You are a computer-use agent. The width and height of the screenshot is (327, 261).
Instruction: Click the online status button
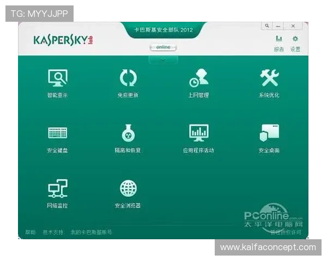click(x=163, y=47)
